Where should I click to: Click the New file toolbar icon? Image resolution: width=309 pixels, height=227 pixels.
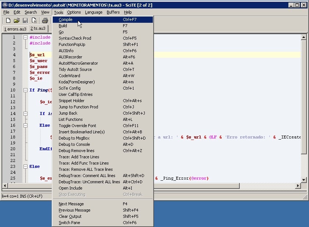8,20
